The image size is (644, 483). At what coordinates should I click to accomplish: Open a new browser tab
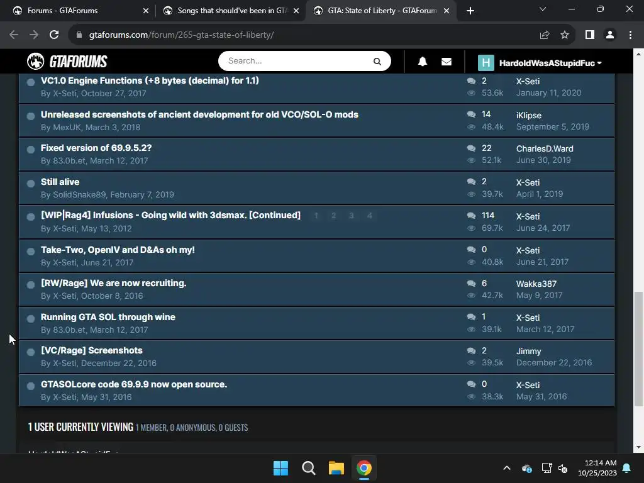(x=470, y=11)
